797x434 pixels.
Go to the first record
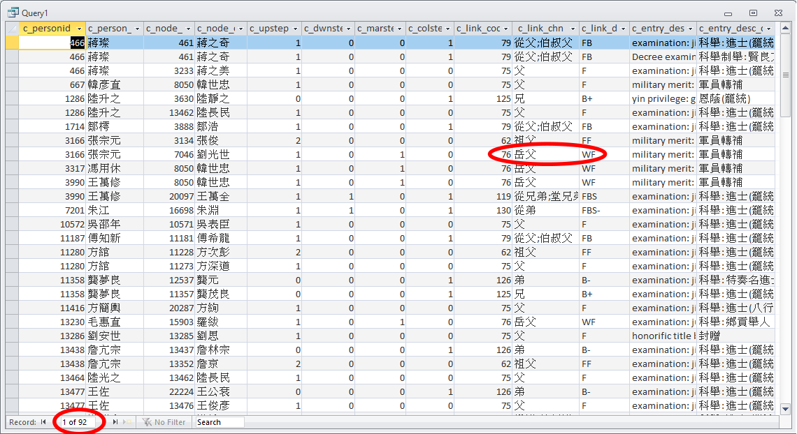click(x=43, y=422)
